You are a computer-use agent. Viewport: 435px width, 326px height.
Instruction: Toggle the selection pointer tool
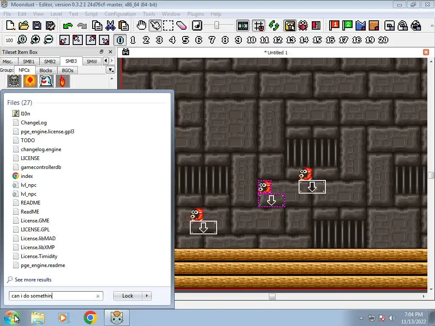coord(155,25)
